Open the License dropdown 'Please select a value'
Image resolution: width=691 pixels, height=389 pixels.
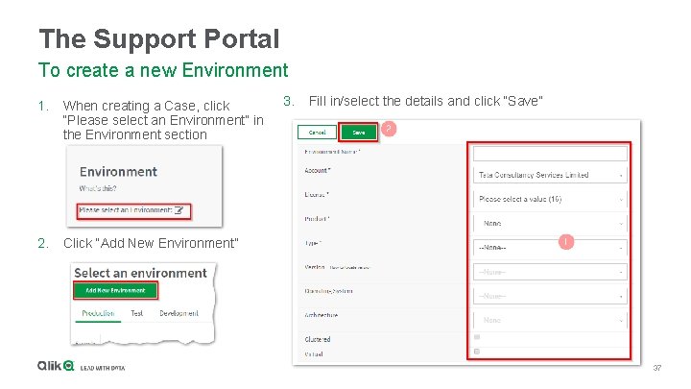pos(550,200)
